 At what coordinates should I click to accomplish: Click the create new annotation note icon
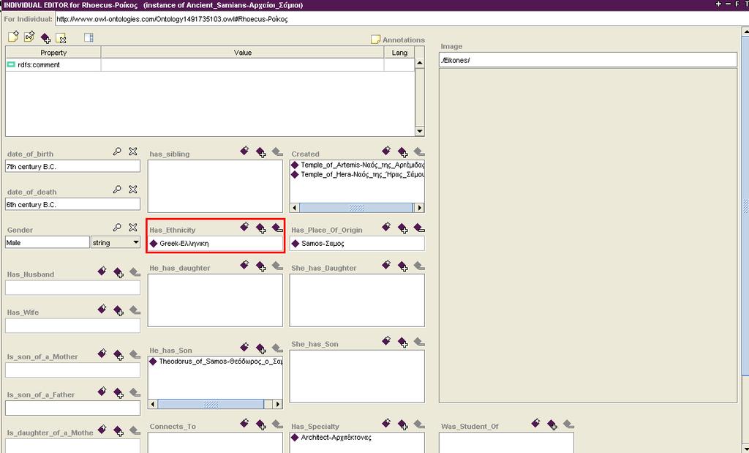pyautogui.click(x=13, y=37)
